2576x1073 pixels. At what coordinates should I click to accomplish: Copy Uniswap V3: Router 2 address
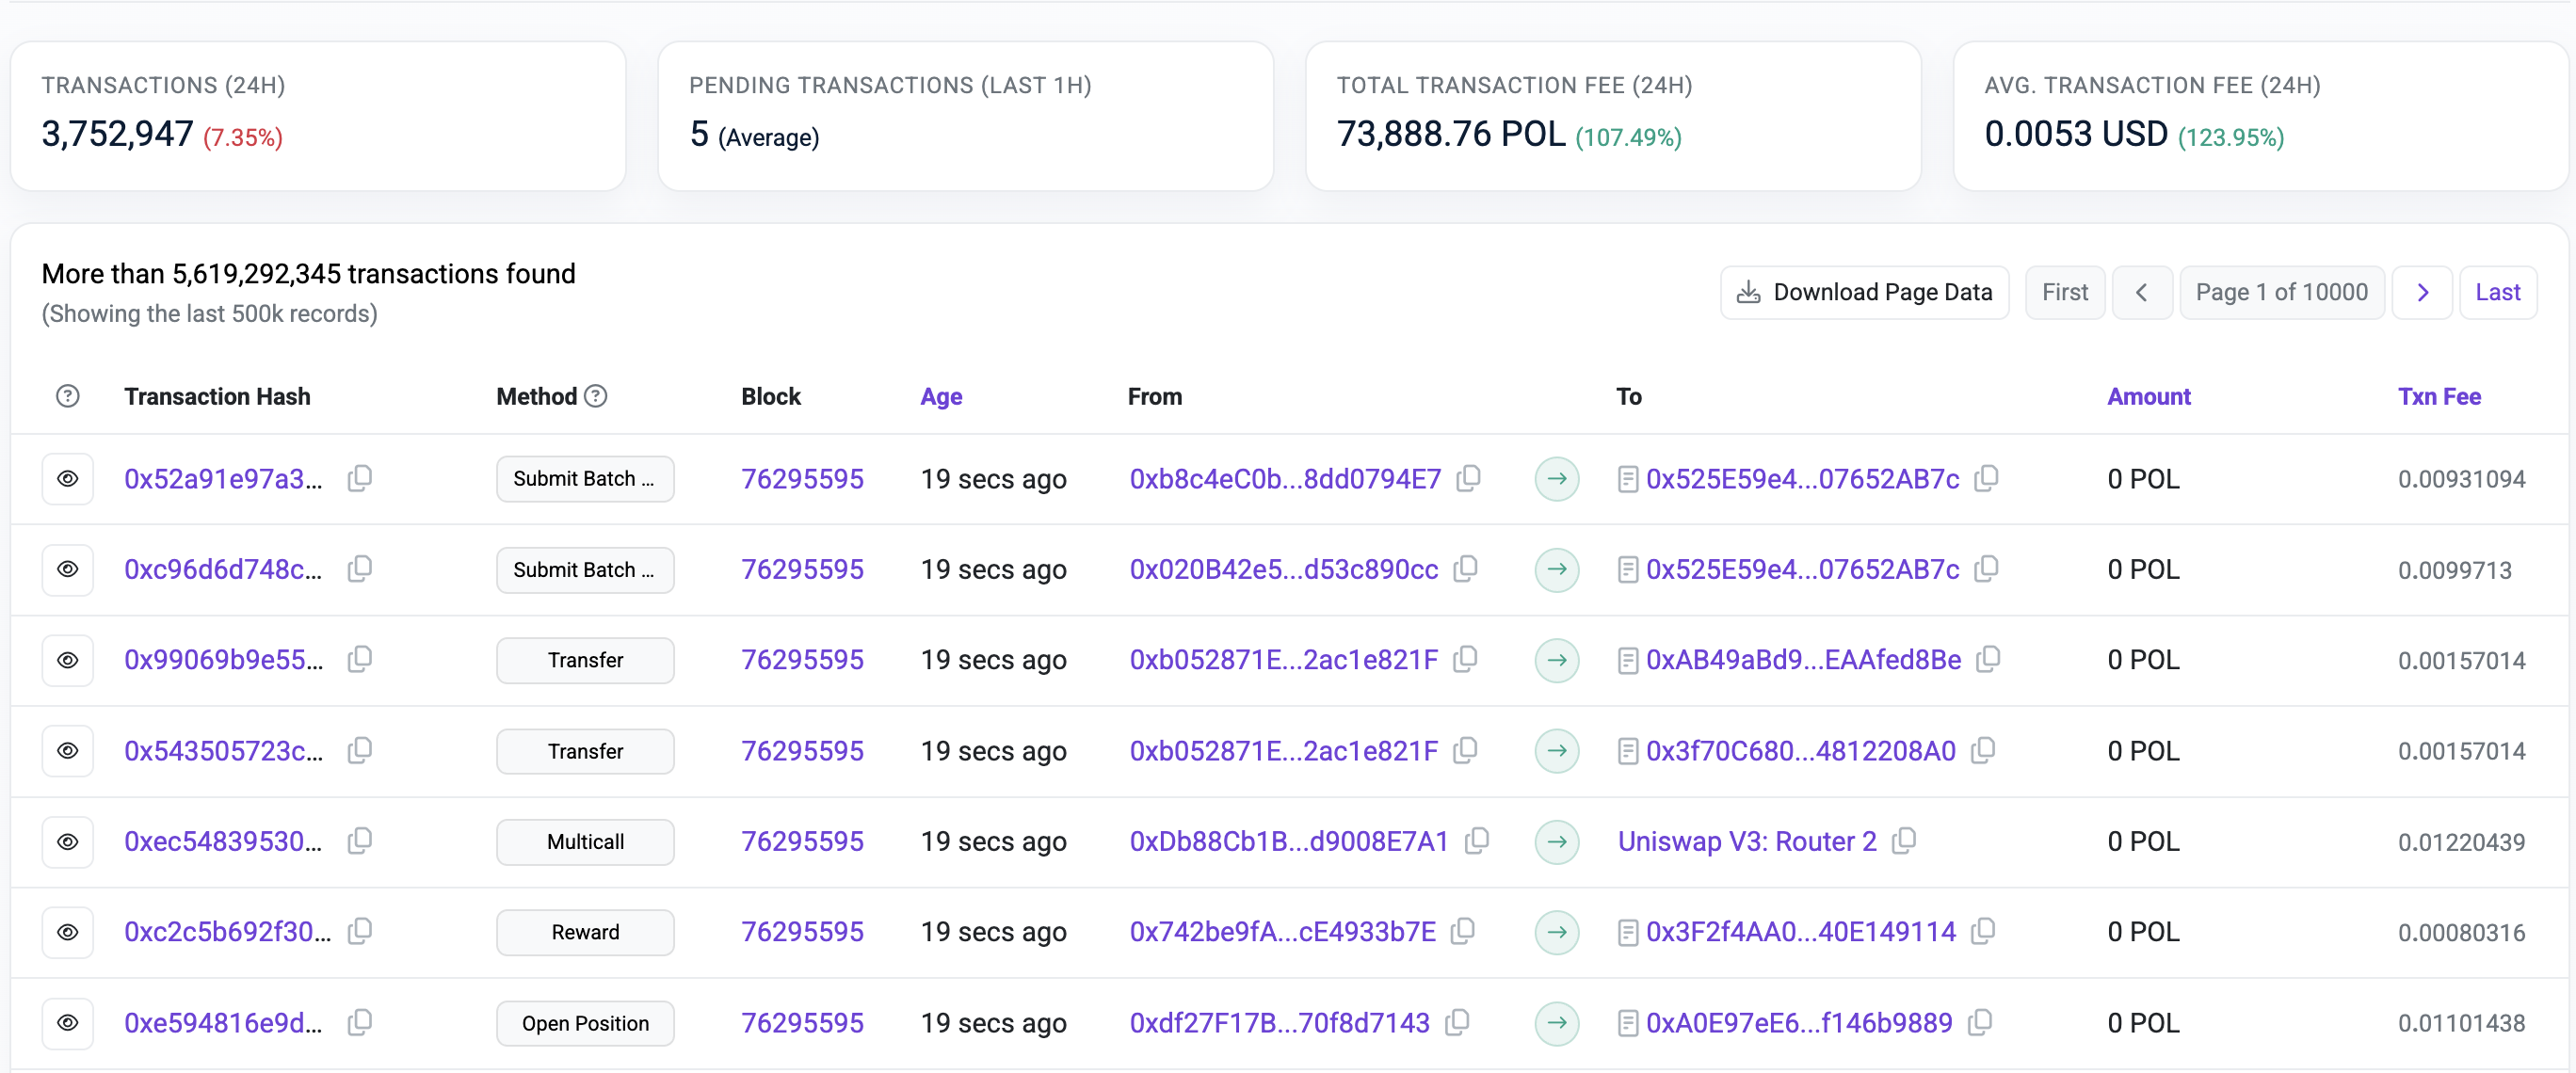point(1904,841)
